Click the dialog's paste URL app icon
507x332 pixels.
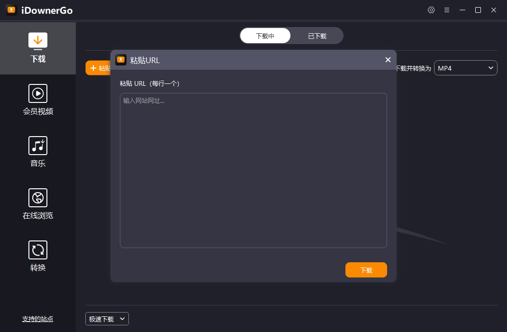coord(121,60)
